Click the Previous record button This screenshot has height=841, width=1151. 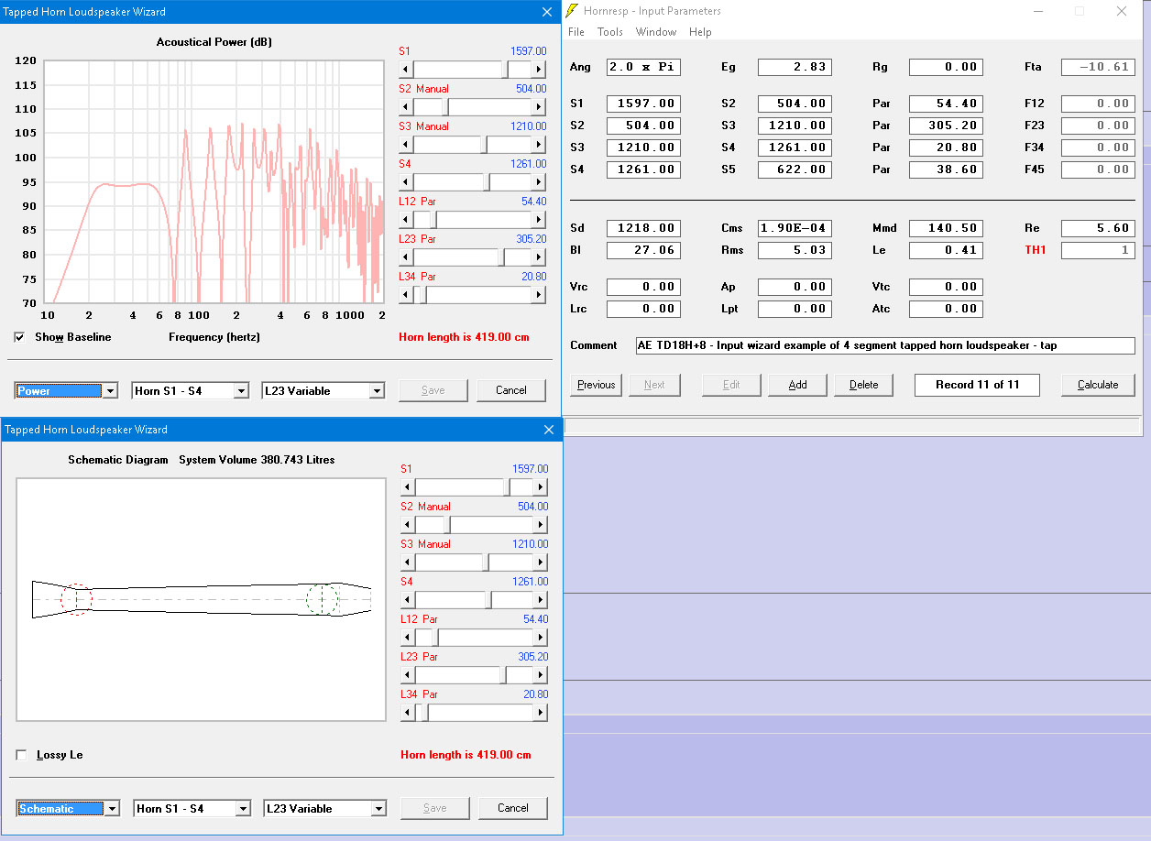(x=597, y=385)
